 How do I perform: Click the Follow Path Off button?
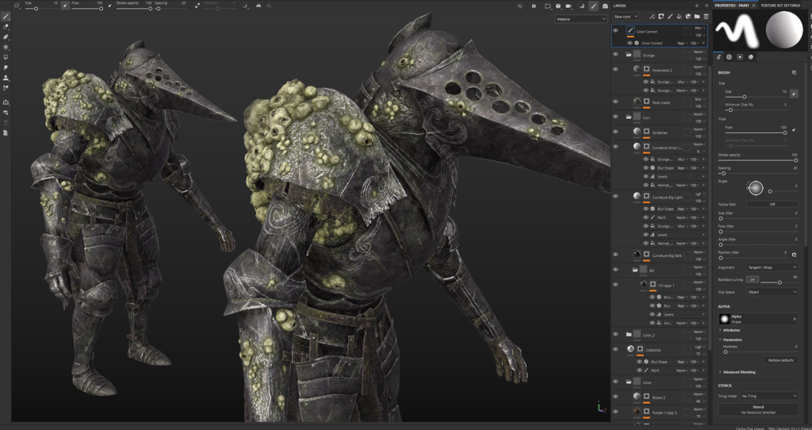[772, 204]
